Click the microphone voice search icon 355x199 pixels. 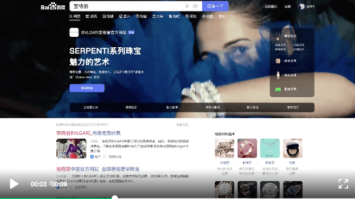[187, 6]
